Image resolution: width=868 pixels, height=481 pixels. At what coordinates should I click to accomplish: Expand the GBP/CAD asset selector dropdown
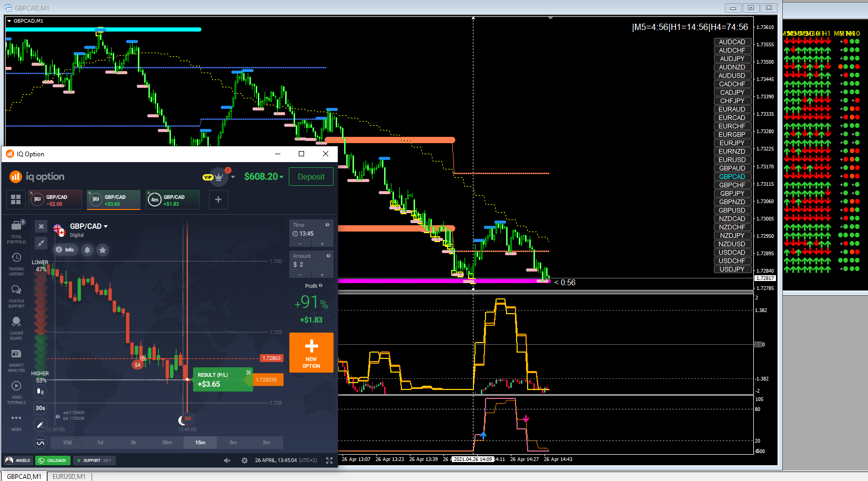106,226
